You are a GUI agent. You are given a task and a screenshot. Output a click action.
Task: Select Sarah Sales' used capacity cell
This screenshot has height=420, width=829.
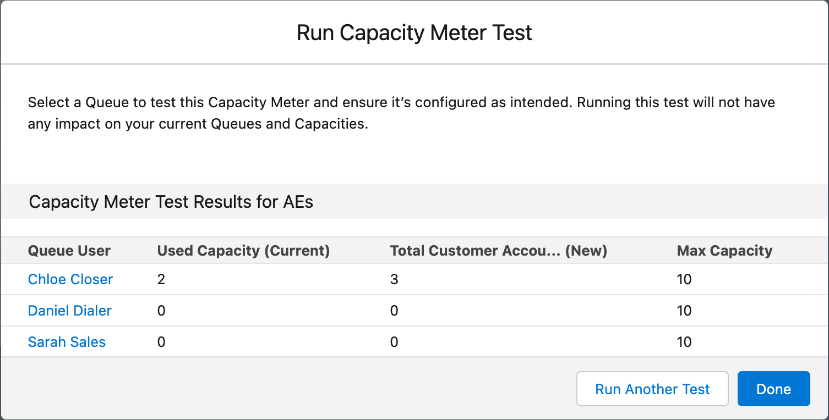coord(161,342)
